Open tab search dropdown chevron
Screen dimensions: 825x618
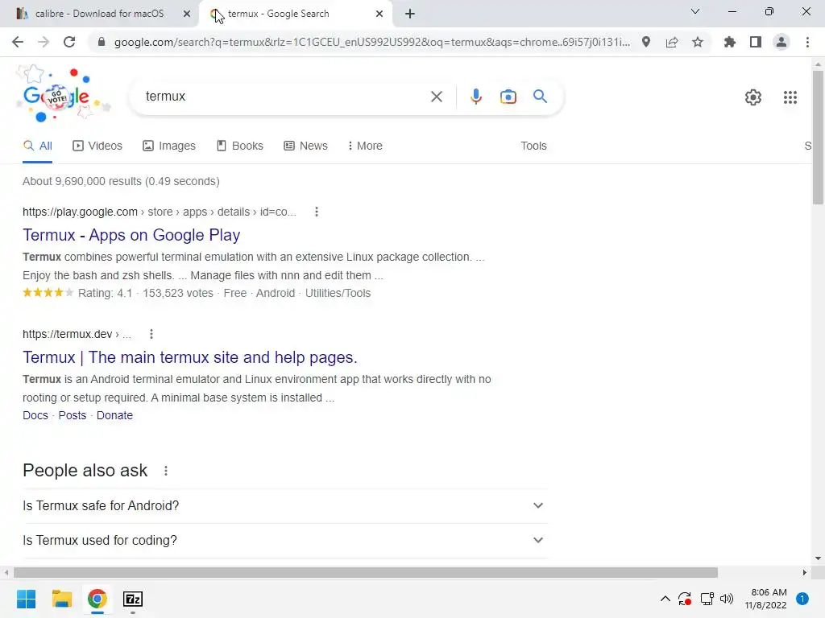[695, 11]
